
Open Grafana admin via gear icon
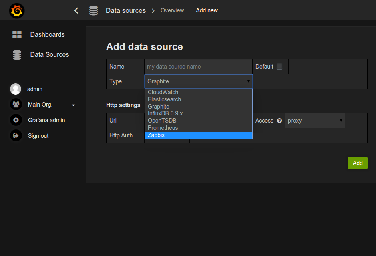16,120
